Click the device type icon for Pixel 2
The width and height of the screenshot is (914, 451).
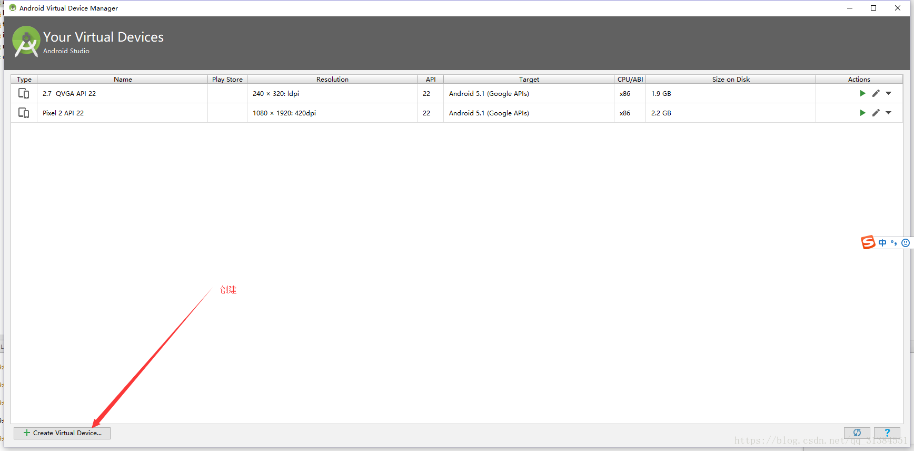[24, 113]
